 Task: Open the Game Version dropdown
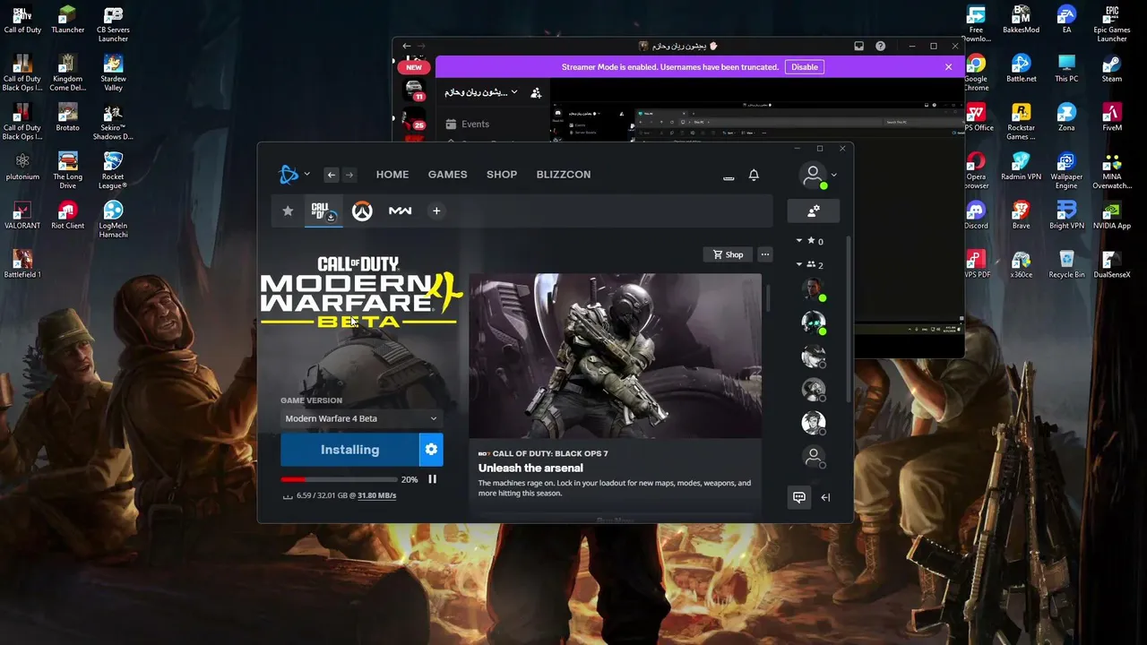point(361,418)
